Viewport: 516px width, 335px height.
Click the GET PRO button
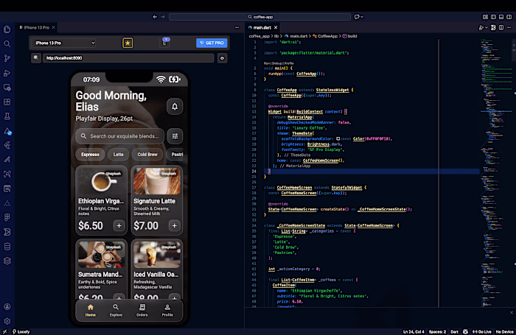(212, 43)
